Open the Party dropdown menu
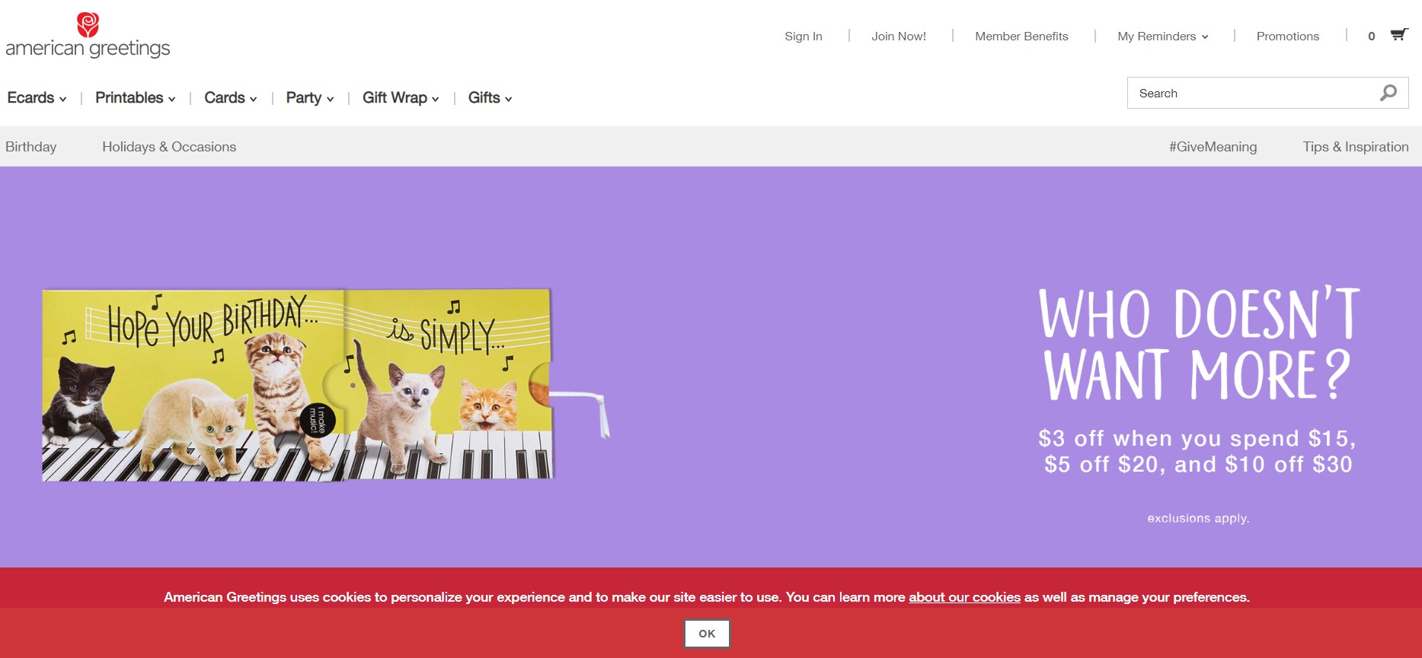Viewport: 1422px width, 658px height. tap(309, 98)
